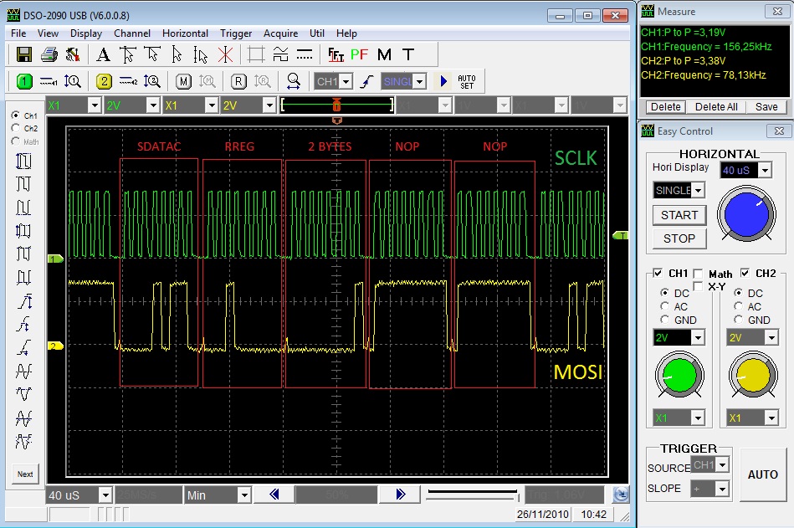Open the CH2 X1 probe dropdown in Easy Control
The height and width of the screenshot is (528, 794).
click(x=771, y=418)
